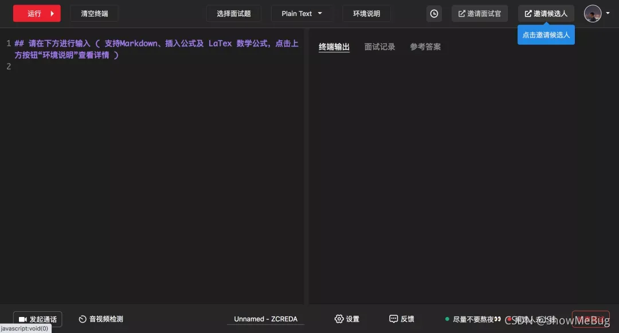Expand the avatar account menu arrow

tap(608, 13)
